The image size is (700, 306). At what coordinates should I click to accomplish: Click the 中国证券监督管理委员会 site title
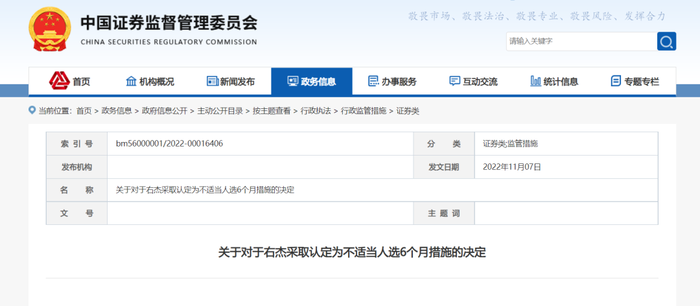pos(169,23)
